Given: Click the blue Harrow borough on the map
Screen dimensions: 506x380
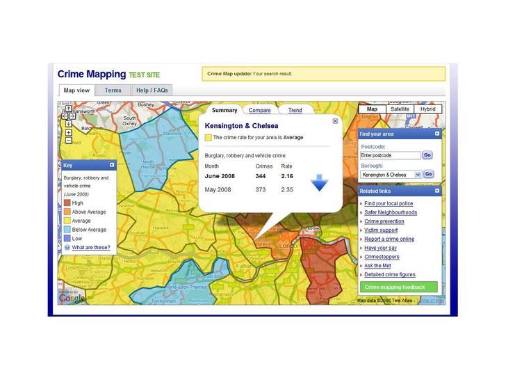Looking at the screenshot, I should click(x=158, y=149).
